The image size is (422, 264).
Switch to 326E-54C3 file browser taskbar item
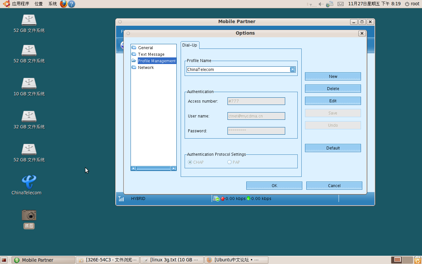(107, 260)
